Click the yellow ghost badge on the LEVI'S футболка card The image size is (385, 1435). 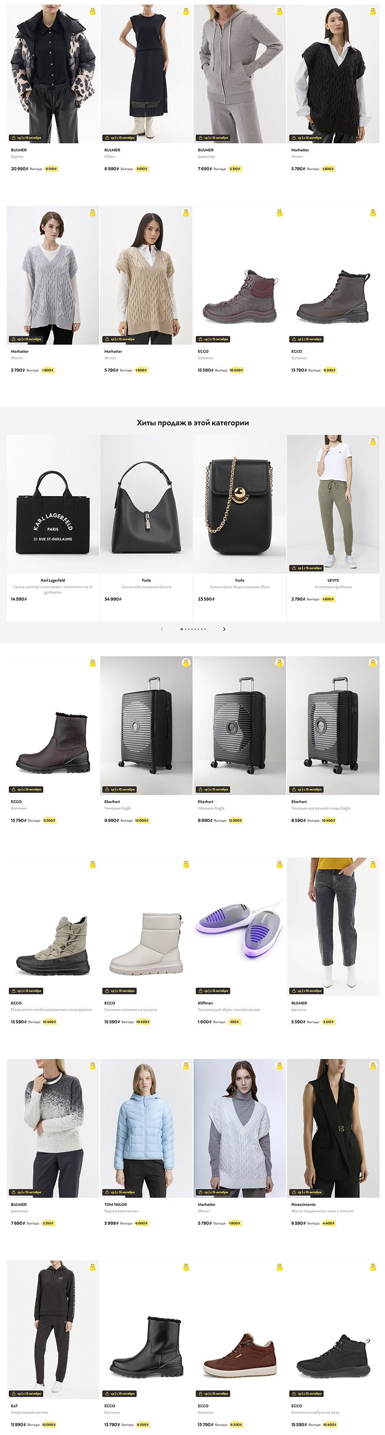click(373, 441)
